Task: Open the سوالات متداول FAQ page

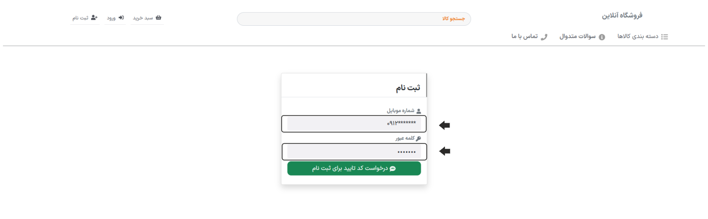Action: (579, 37)
